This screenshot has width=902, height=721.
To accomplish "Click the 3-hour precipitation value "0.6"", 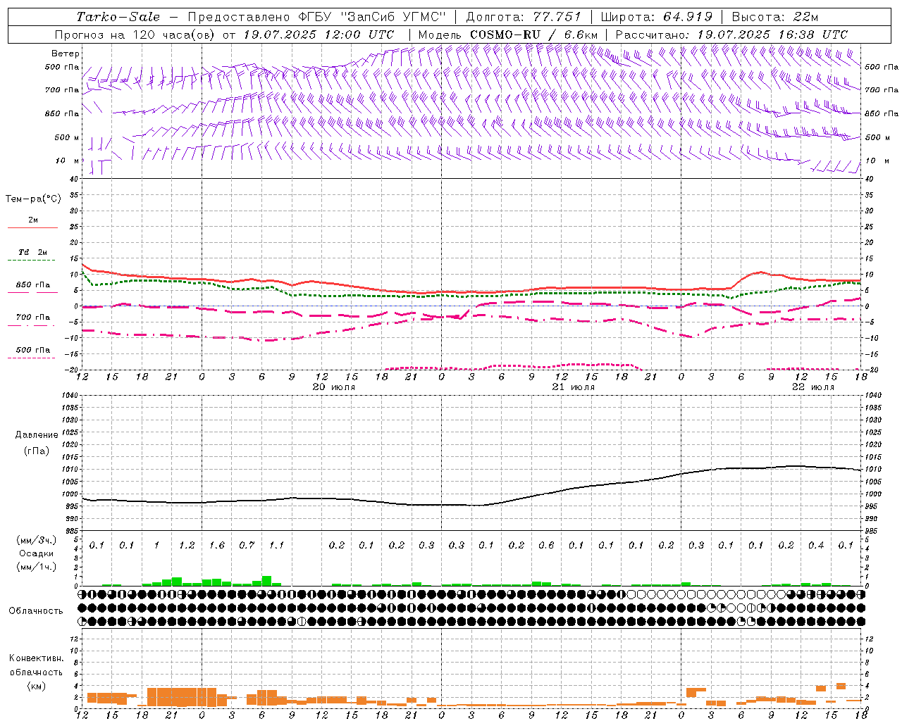I will click(x=546, y=546).
